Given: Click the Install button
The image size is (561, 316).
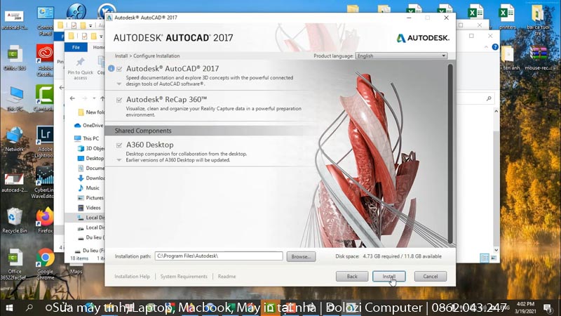Looking at the screenshot, I should [x=388, y=277].
